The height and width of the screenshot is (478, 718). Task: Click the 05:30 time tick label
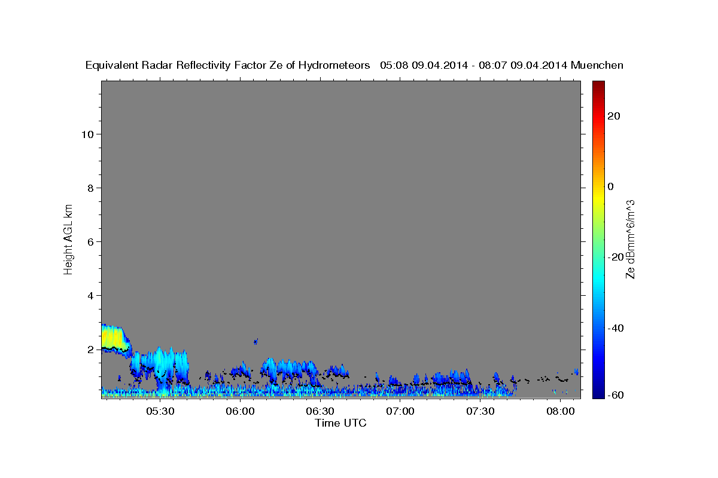tap(160, 412)
